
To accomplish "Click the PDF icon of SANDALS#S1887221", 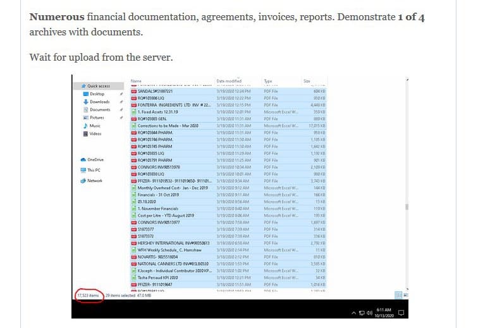I will click(133, 92).
